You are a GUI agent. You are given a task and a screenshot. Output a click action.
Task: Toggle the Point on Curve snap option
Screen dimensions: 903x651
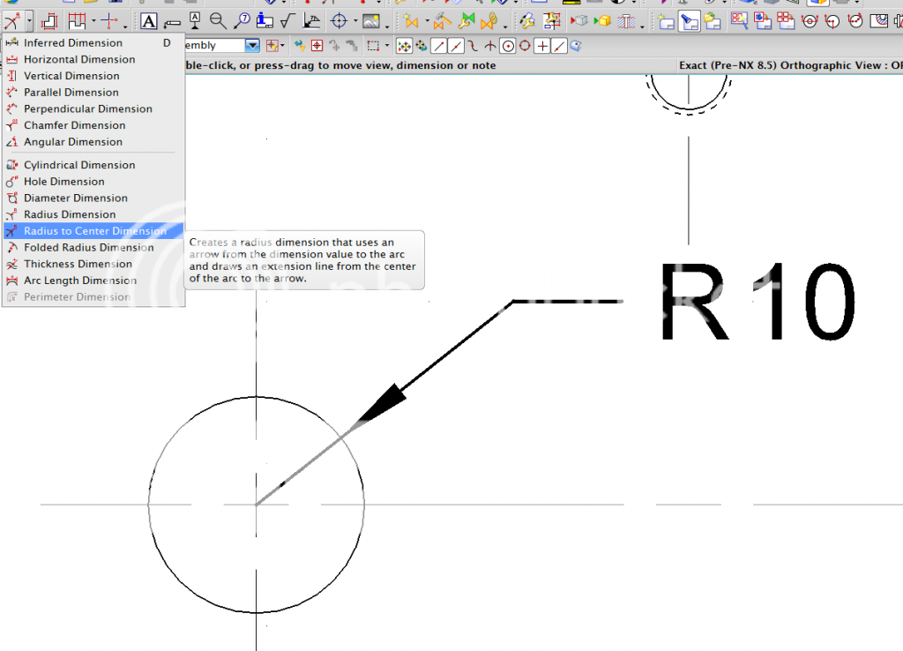[x=559, y=46]
